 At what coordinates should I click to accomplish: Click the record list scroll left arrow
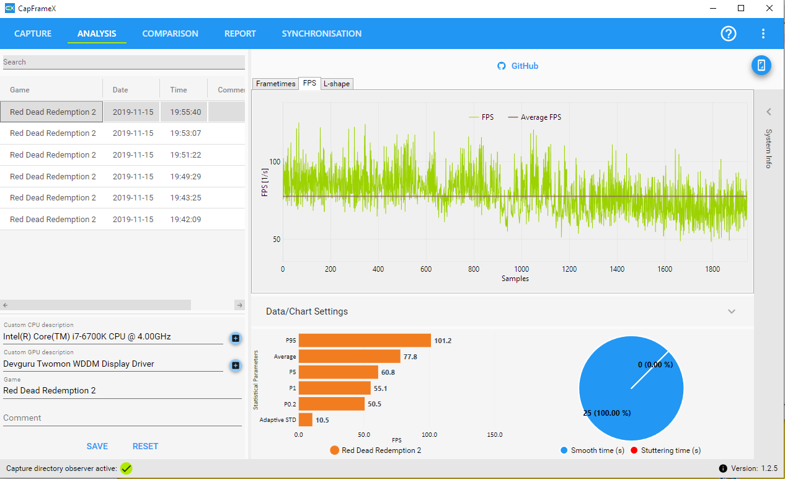5,305
